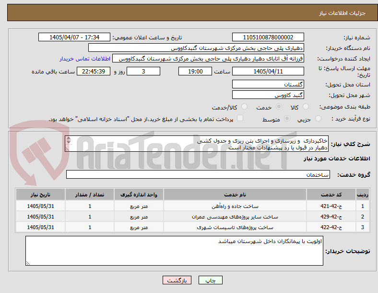Click the نام خدمت column header
Viewport: 378px width, 293px height.
click(x=235, y=195)
